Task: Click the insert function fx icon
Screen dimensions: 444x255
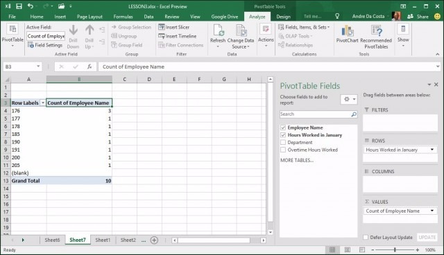Action: point(89,67)
